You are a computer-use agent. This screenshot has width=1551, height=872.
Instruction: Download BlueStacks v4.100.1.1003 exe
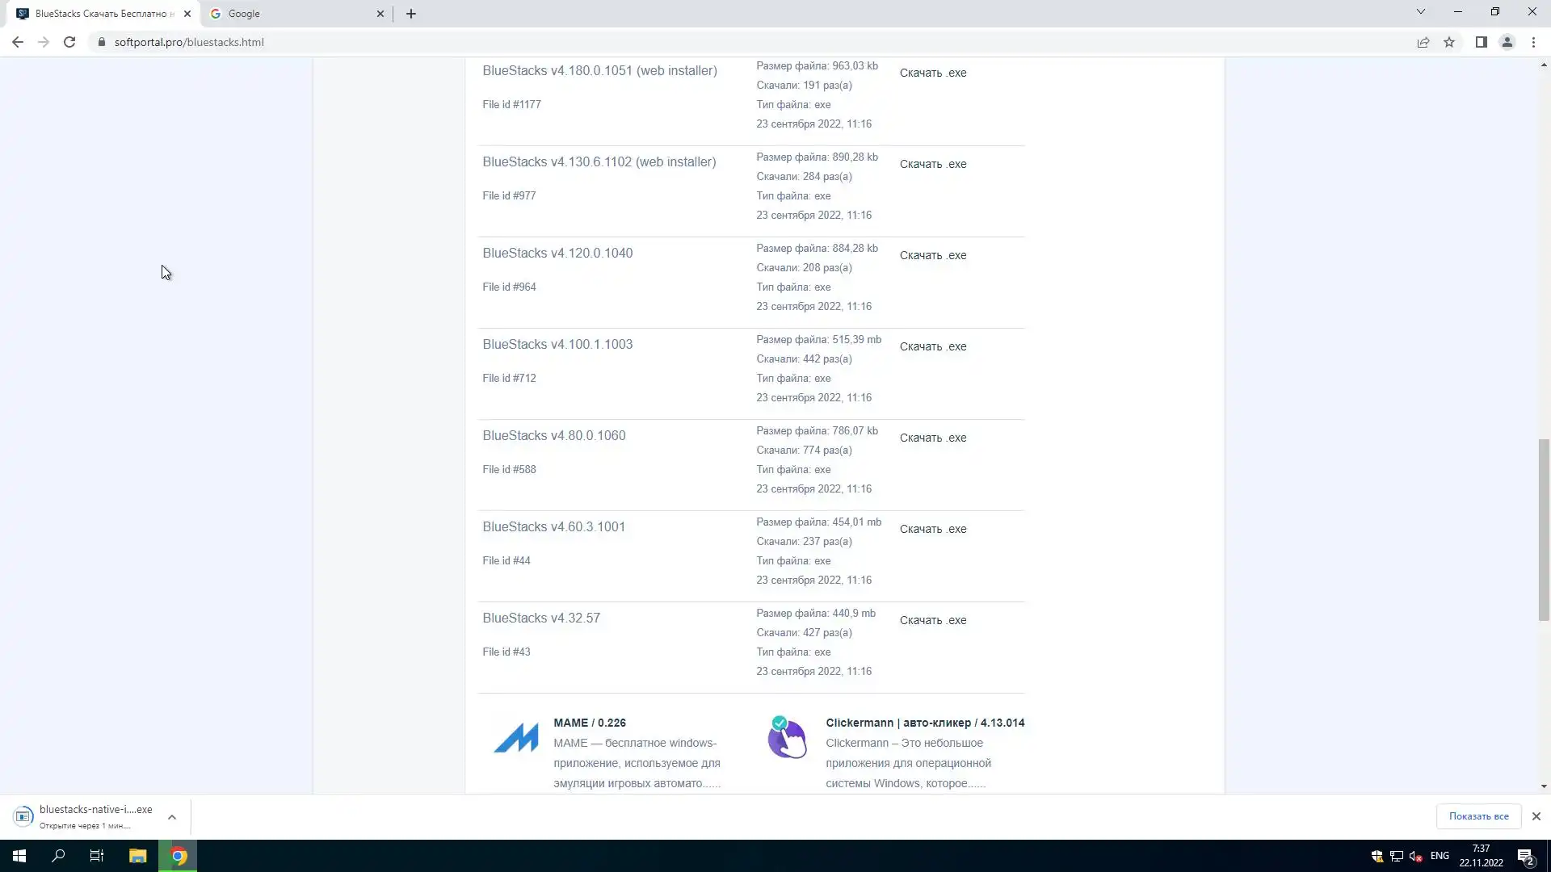[933, 346]
